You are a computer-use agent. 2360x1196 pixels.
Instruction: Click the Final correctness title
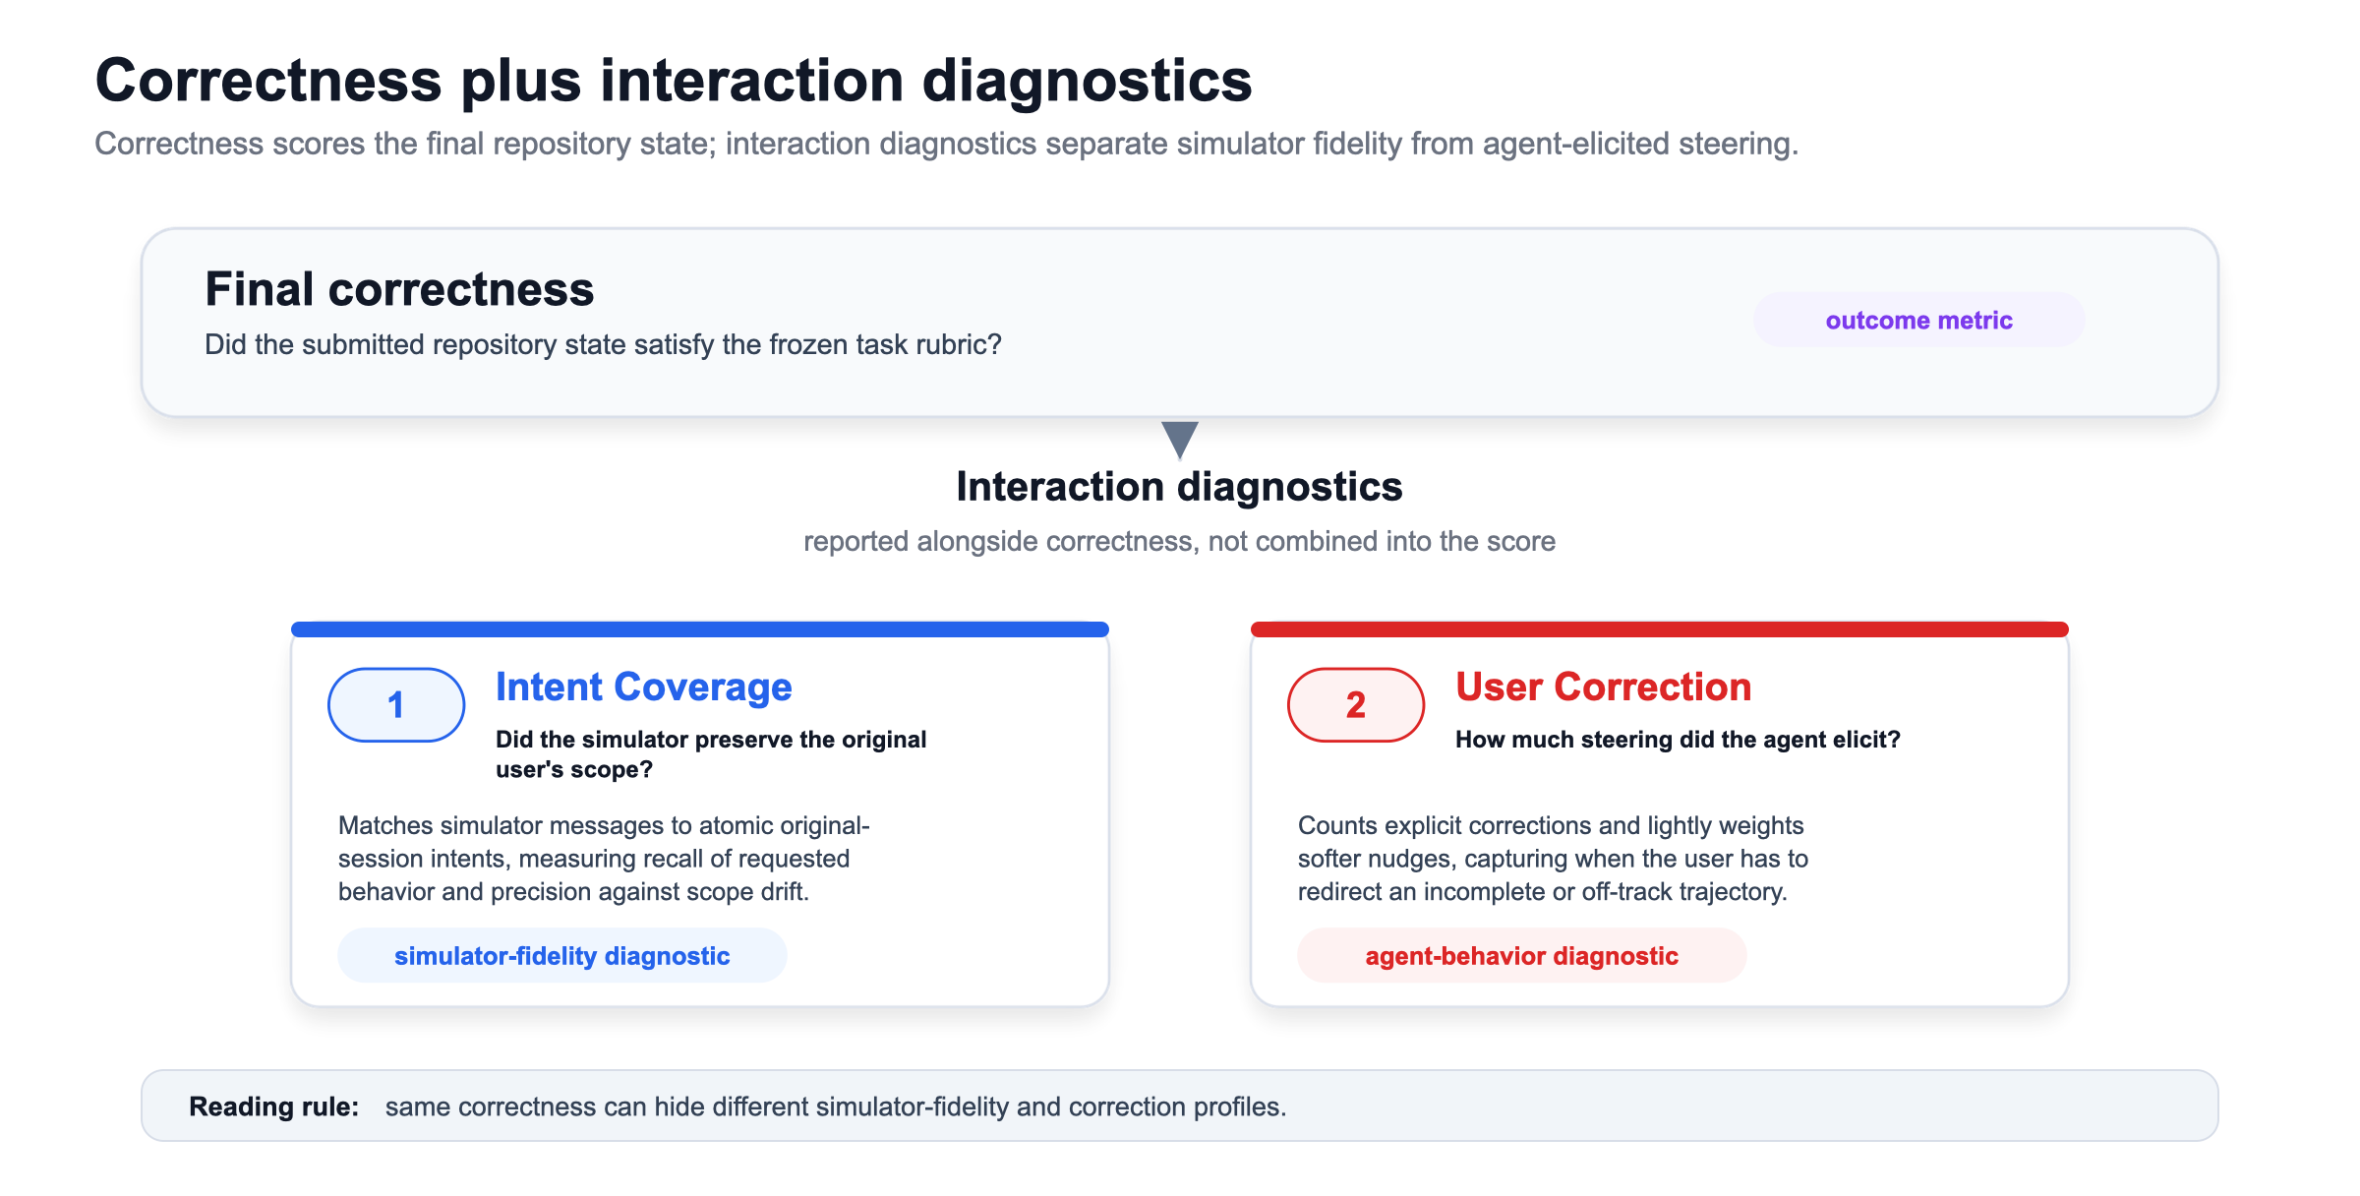399,289
